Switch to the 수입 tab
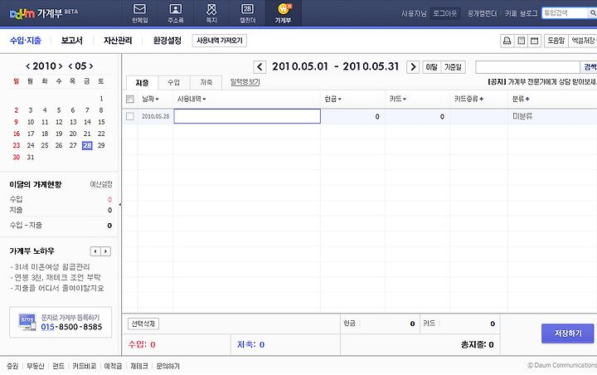597x375 pixels. tap(173, 82)
